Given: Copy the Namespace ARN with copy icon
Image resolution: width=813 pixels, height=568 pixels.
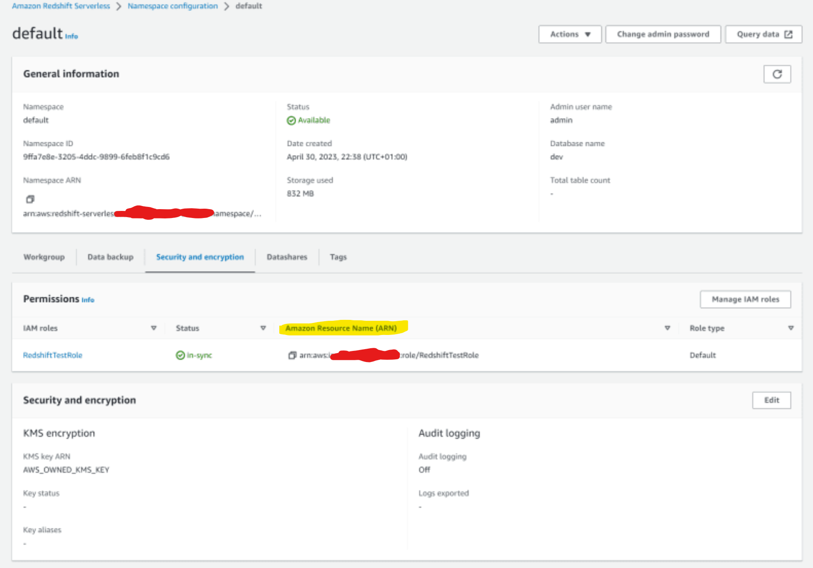Looking at the screenshot, I should coord(30,199).
